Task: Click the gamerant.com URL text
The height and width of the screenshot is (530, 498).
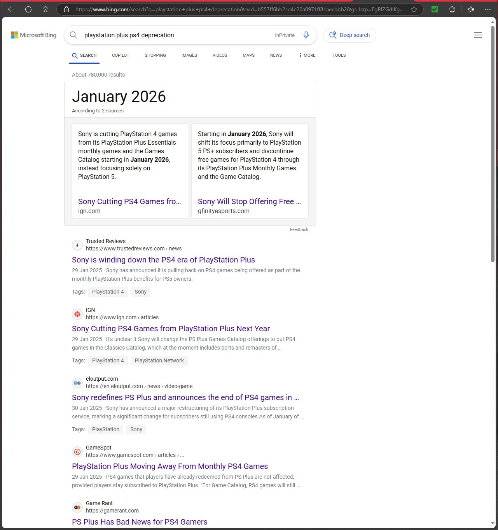Action: click(112, 511)
